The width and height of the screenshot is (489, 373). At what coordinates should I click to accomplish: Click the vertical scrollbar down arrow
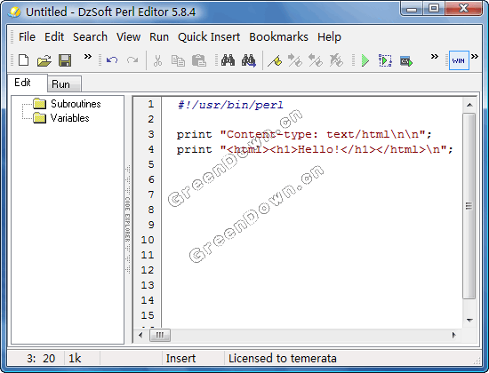pyautogui.click(x=469, y=320)
